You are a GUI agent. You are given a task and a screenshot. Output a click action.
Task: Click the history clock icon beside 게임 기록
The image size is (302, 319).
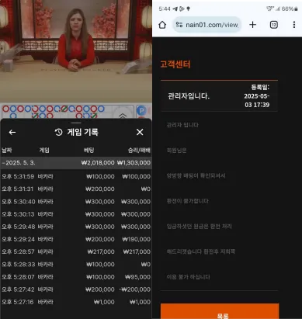(x=58, y=132)
